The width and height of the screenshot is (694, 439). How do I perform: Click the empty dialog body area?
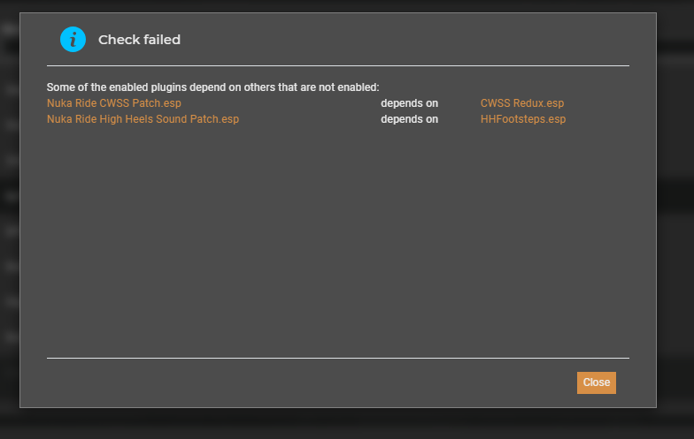point(338,240)
